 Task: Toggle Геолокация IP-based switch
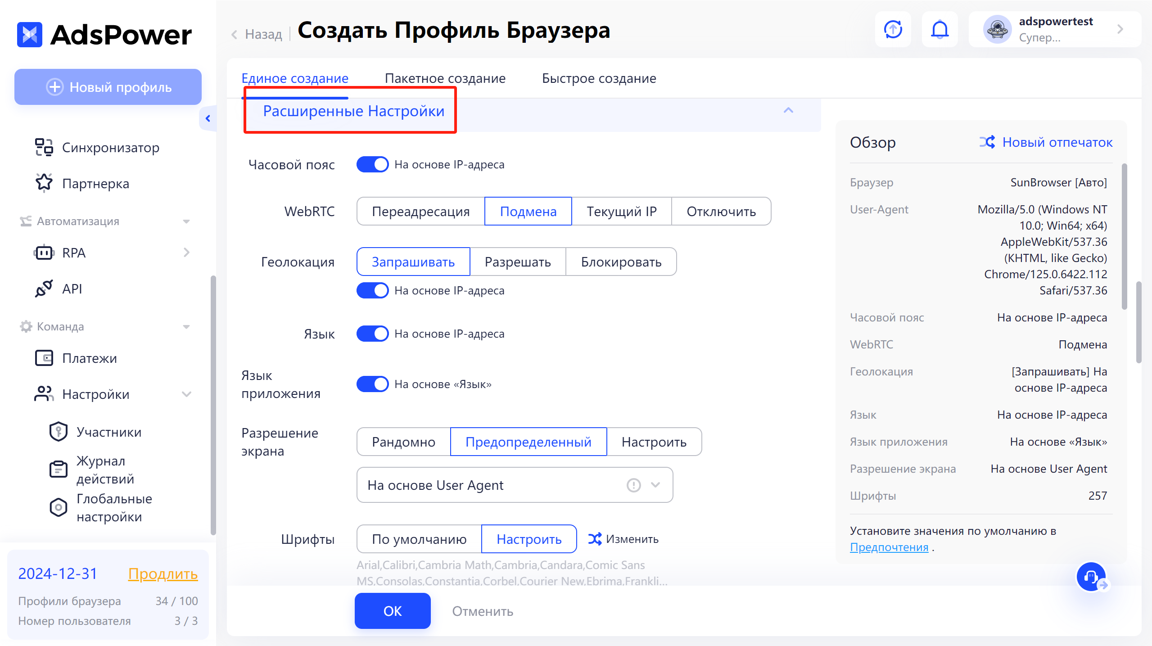(x=373, y=290)
